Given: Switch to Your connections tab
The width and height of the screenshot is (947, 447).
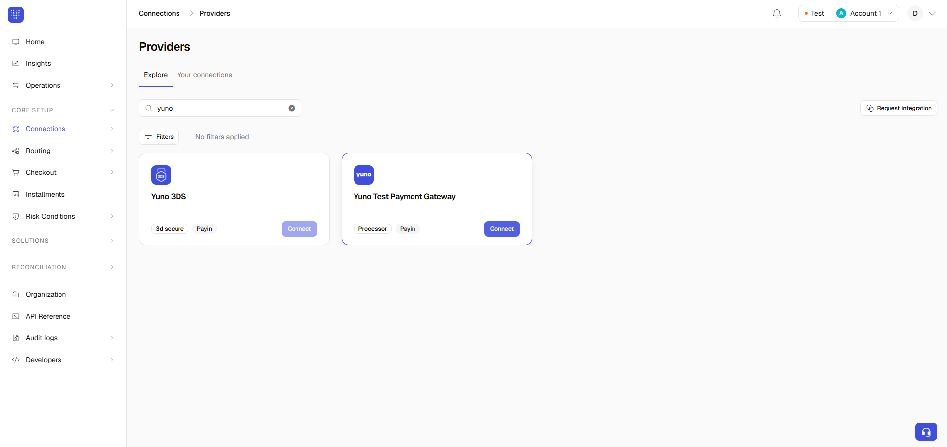Looking at the screenshot, I should coord(205,75).
